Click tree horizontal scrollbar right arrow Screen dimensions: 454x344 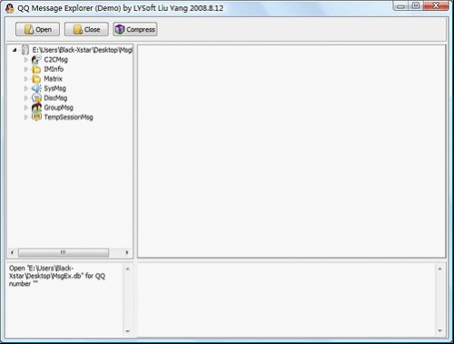point(127,252)
